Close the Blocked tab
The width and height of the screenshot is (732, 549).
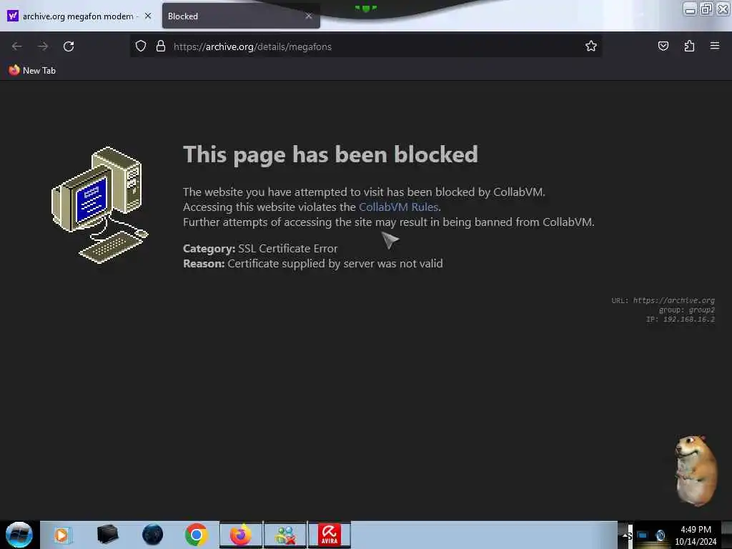click(x=309, y=16)
